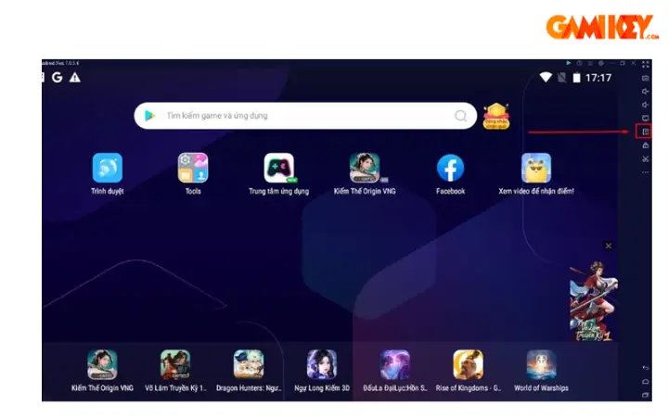
Task: Take a screenshot with the scissors icon
Action: (x=646, y=159)
